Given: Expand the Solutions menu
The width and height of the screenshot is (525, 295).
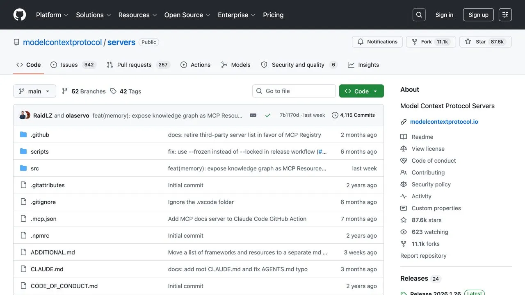Looking at the screenshot, I should click(94, 15).
